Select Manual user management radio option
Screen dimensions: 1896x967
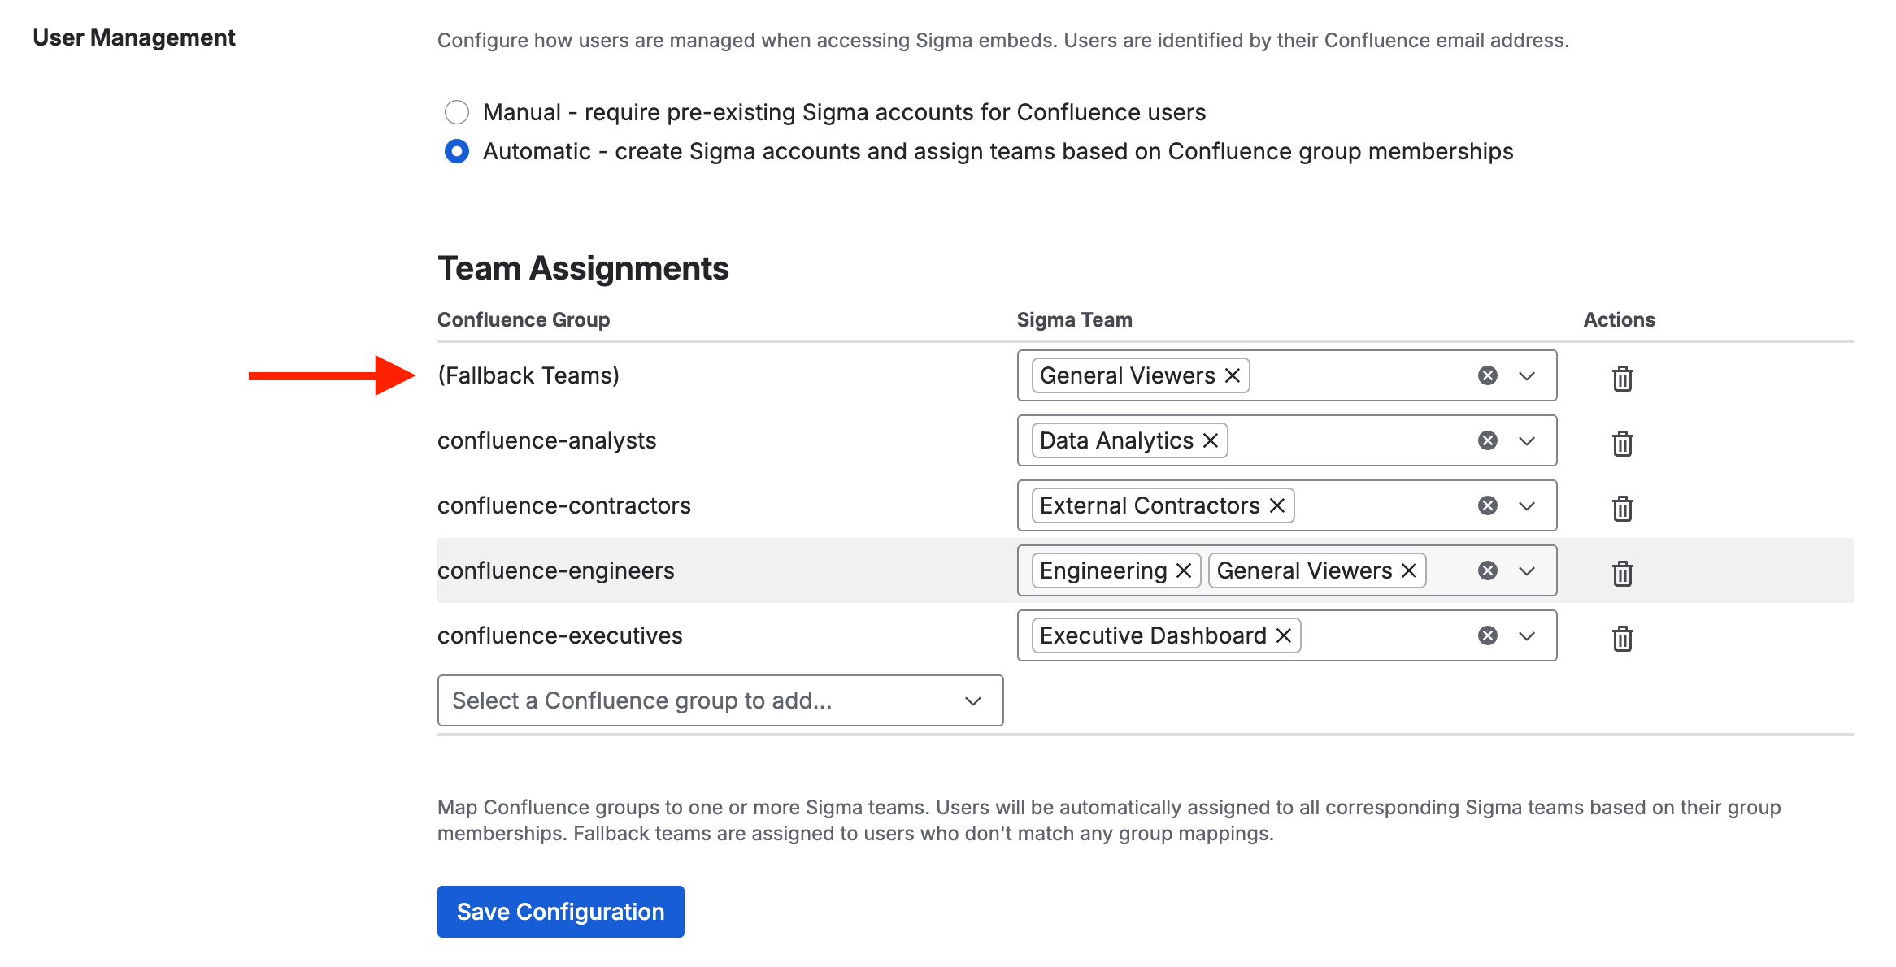(x=457, y=112)
